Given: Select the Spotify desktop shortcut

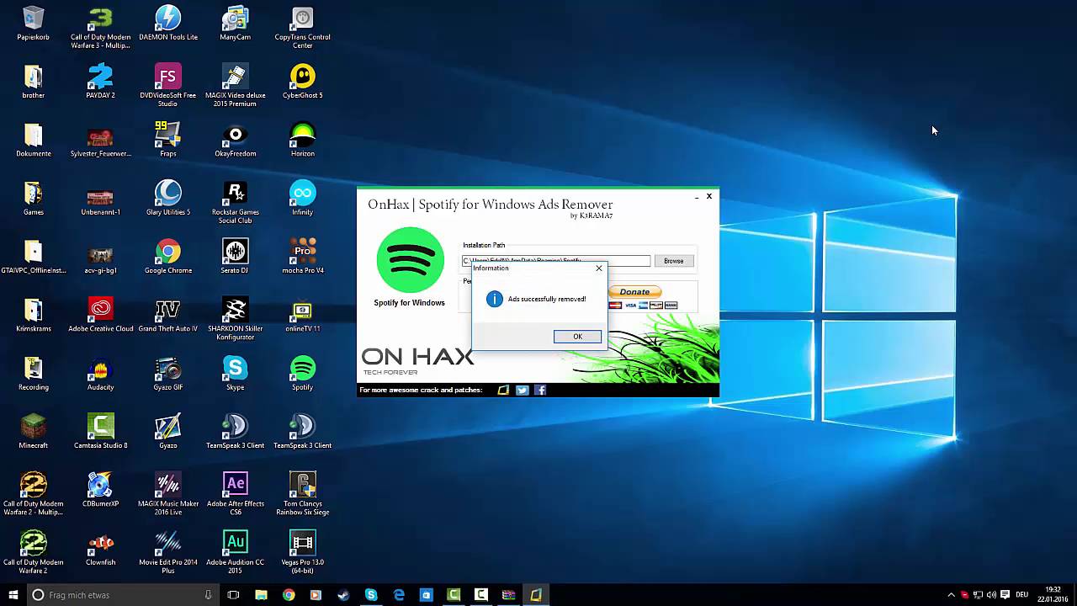Looking at the screenshot, I should tap(303, 374).
